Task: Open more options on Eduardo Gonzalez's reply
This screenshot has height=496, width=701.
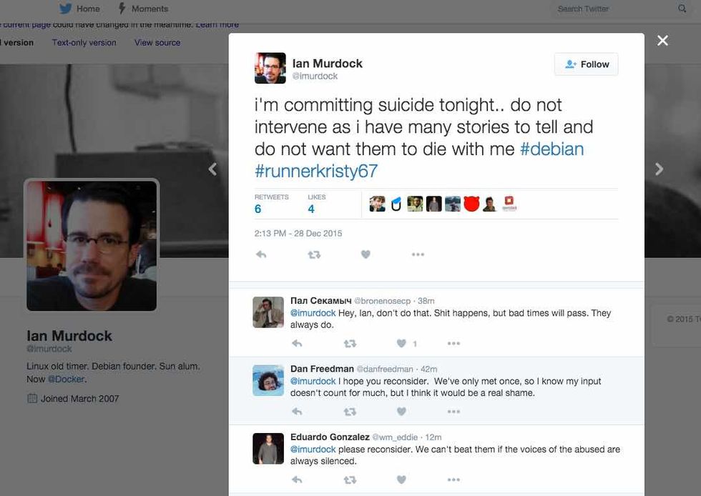Action: pos(454,480)
